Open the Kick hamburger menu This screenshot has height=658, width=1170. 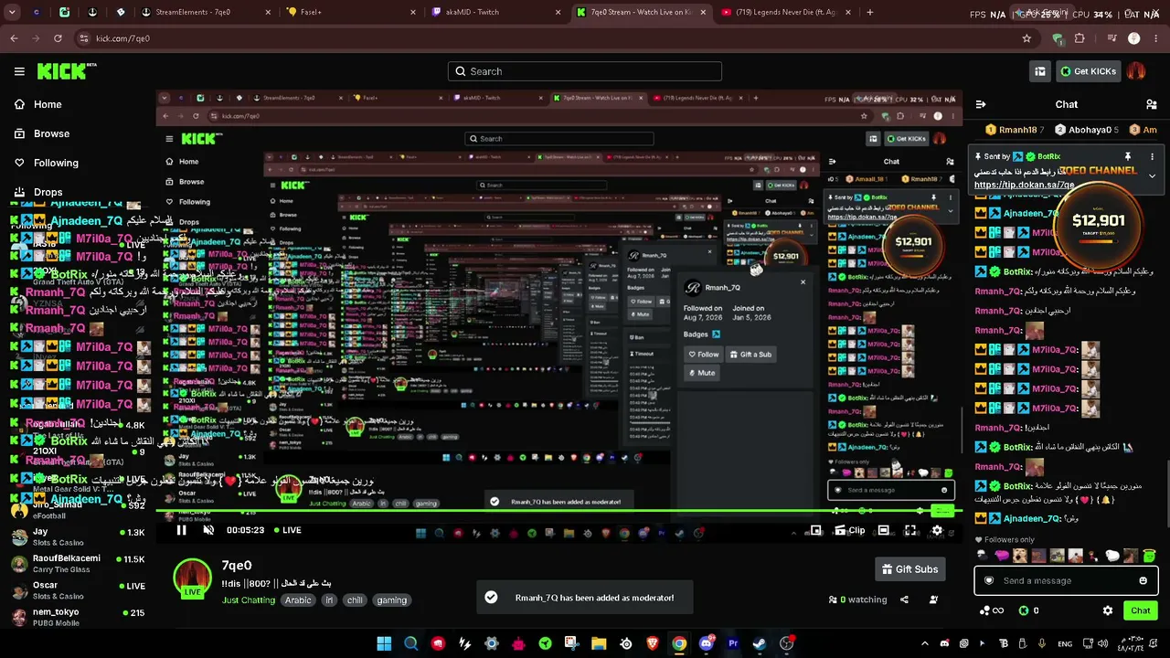19,71
